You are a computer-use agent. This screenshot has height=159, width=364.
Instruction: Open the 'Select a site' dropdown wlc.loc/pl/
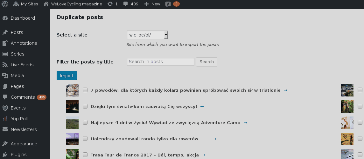pyautogui.click(x=147, y=35)
